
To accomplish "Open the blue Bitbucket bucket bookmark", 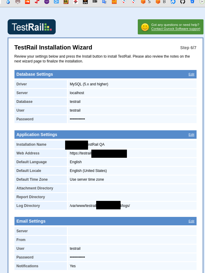I will (192, 2).
